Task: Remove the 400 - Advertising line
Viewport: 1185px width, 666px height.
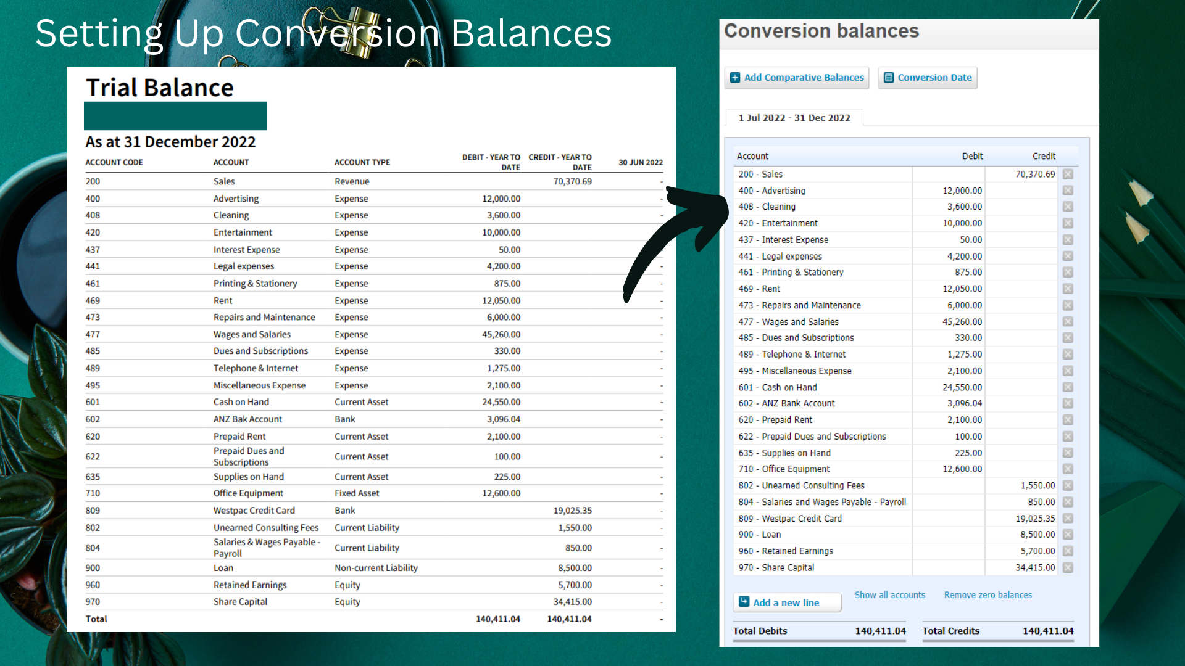Action: (x=1068, y=191)
